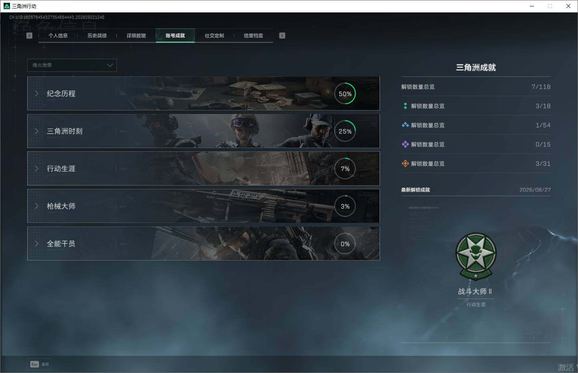The width and height of the screenshot is (578, 373).
Task: Click the 0% progress ring on 全能干员
Action: tap(345, 244)
